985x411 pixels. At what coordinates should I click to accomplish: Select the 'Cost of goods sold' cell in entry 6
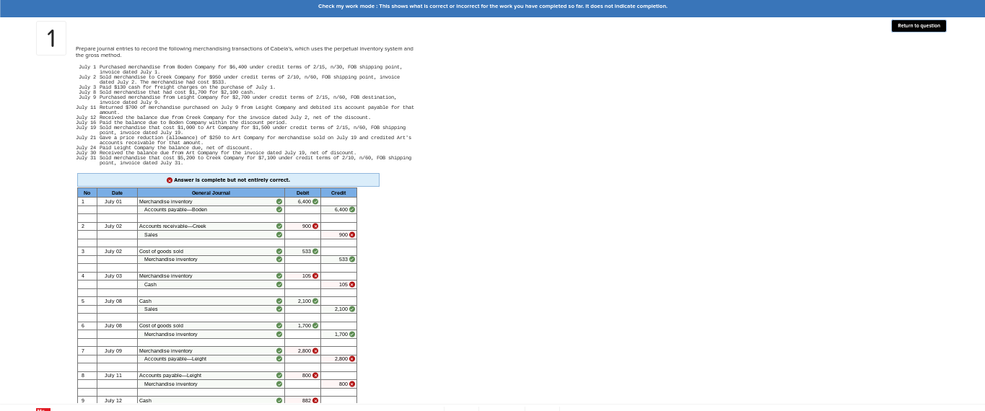(x=211, y=326)
